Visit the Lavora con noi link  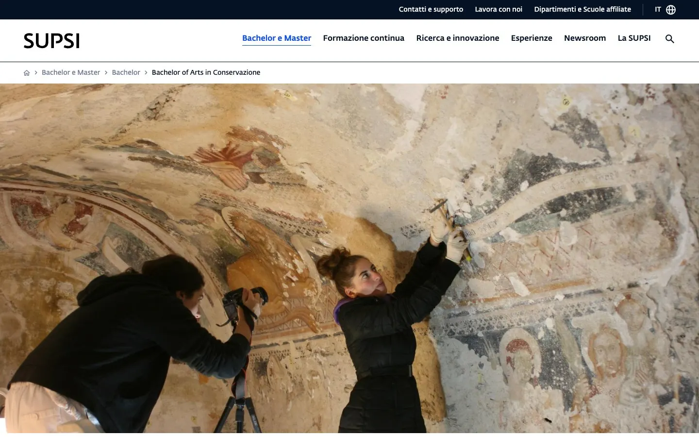(499, 9)
